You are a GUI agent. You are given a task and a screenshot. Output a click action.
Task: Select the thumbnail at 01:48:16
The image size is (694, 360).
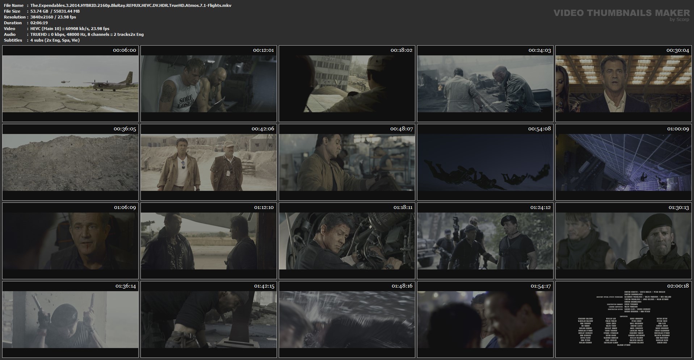coord(347,319)
